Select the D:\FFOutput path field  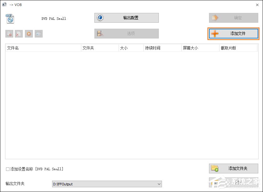click(x=104, y=184)
